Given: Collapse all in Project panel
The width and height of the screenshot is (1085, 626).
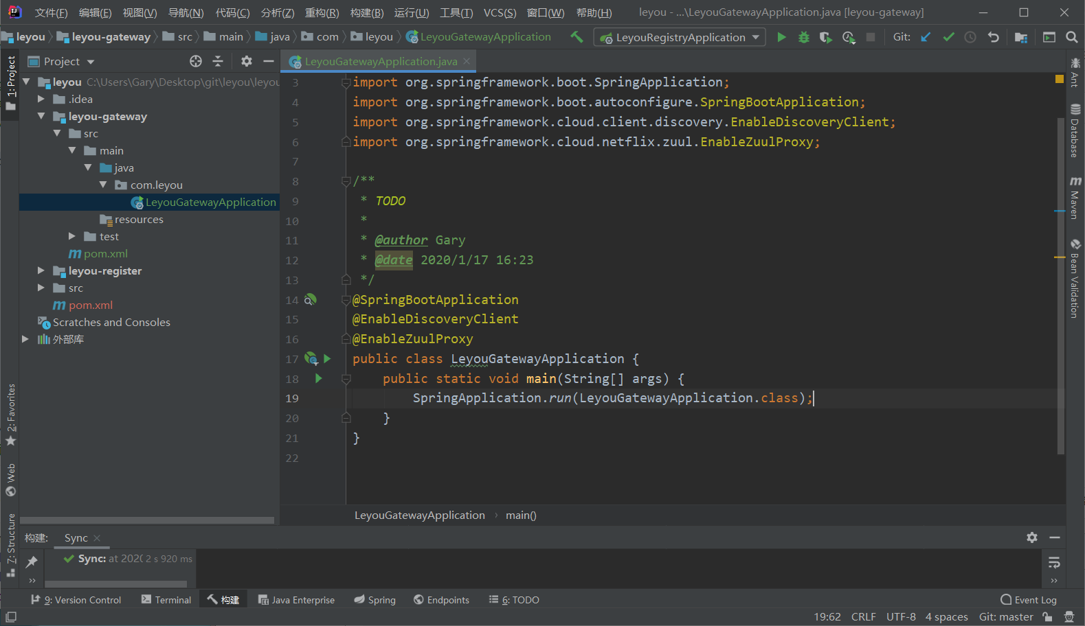Looking at the screenshot, I should tap(218, 61).
